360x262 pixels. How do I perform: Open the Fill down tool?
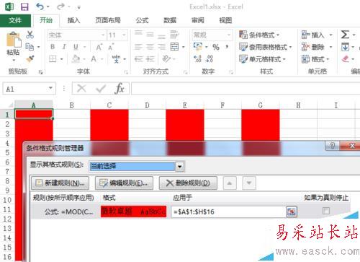point(345,47)
